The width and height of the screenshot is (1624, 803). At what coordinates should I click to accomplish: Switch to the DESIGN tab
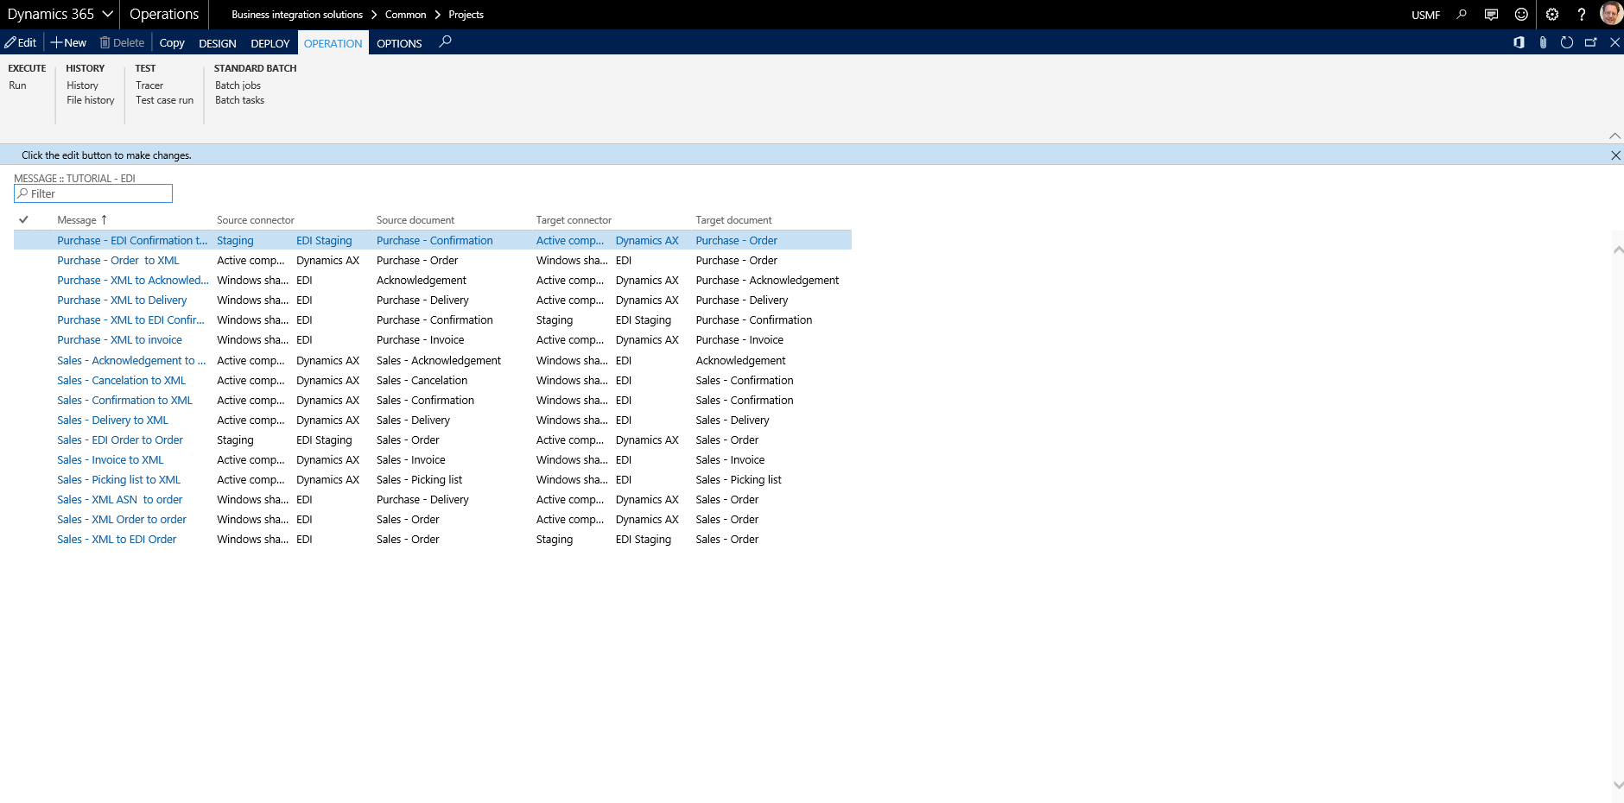218,43
